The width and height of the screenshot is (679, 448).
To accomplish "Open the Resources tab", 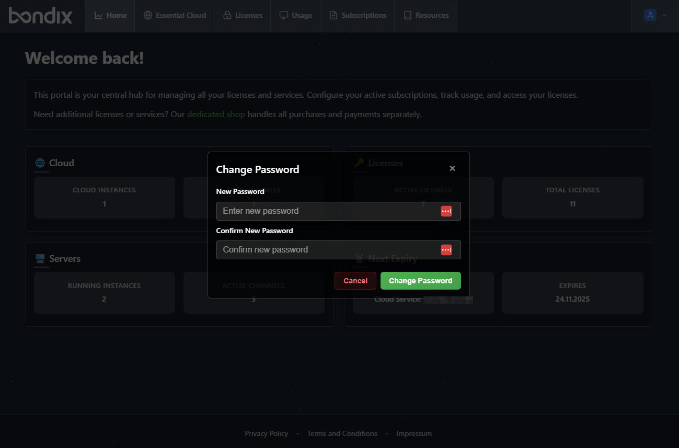I will [426, 16].
